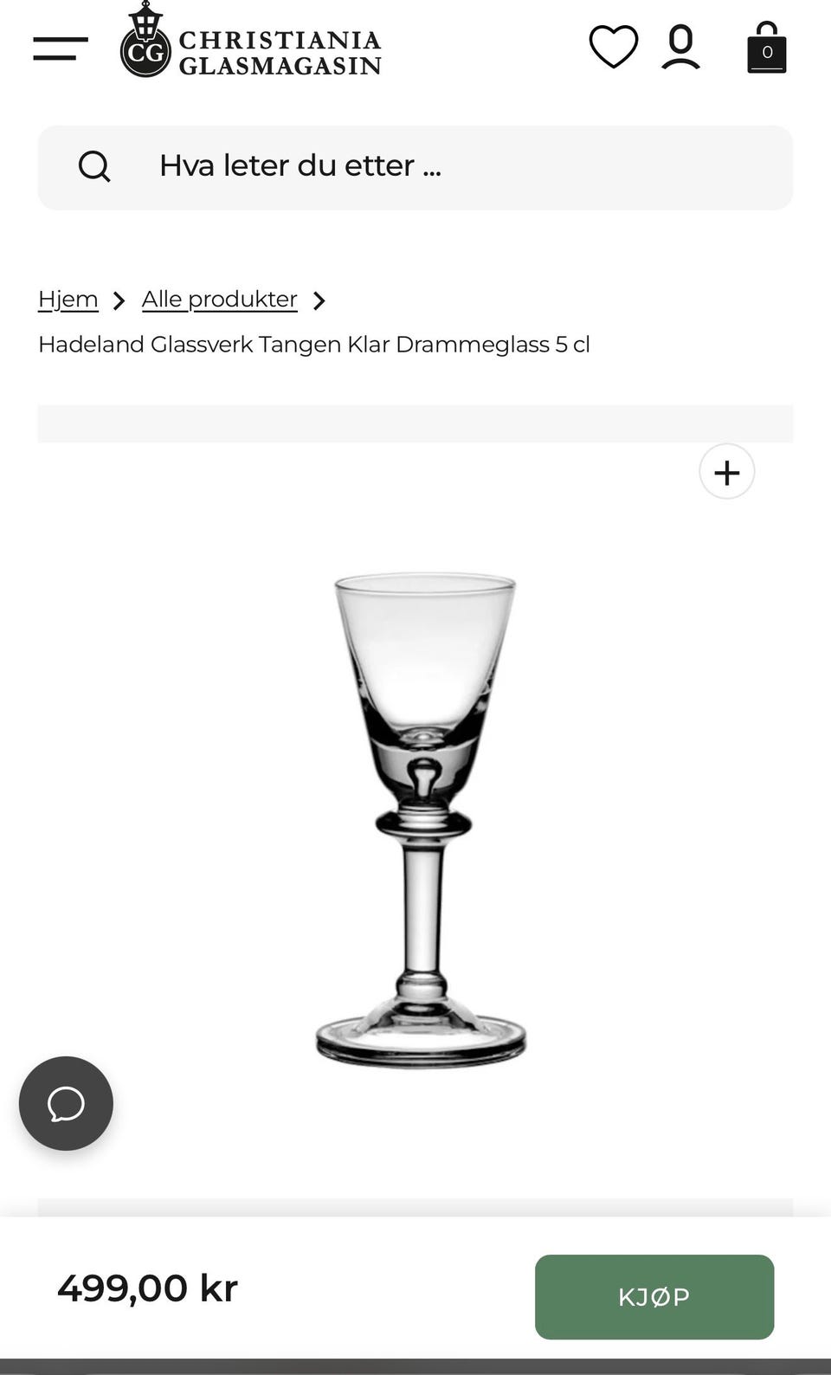This screenshot has height=1375, width=831.
Task: Open the wishlist heart icon
Action: (x=614, y=47)
